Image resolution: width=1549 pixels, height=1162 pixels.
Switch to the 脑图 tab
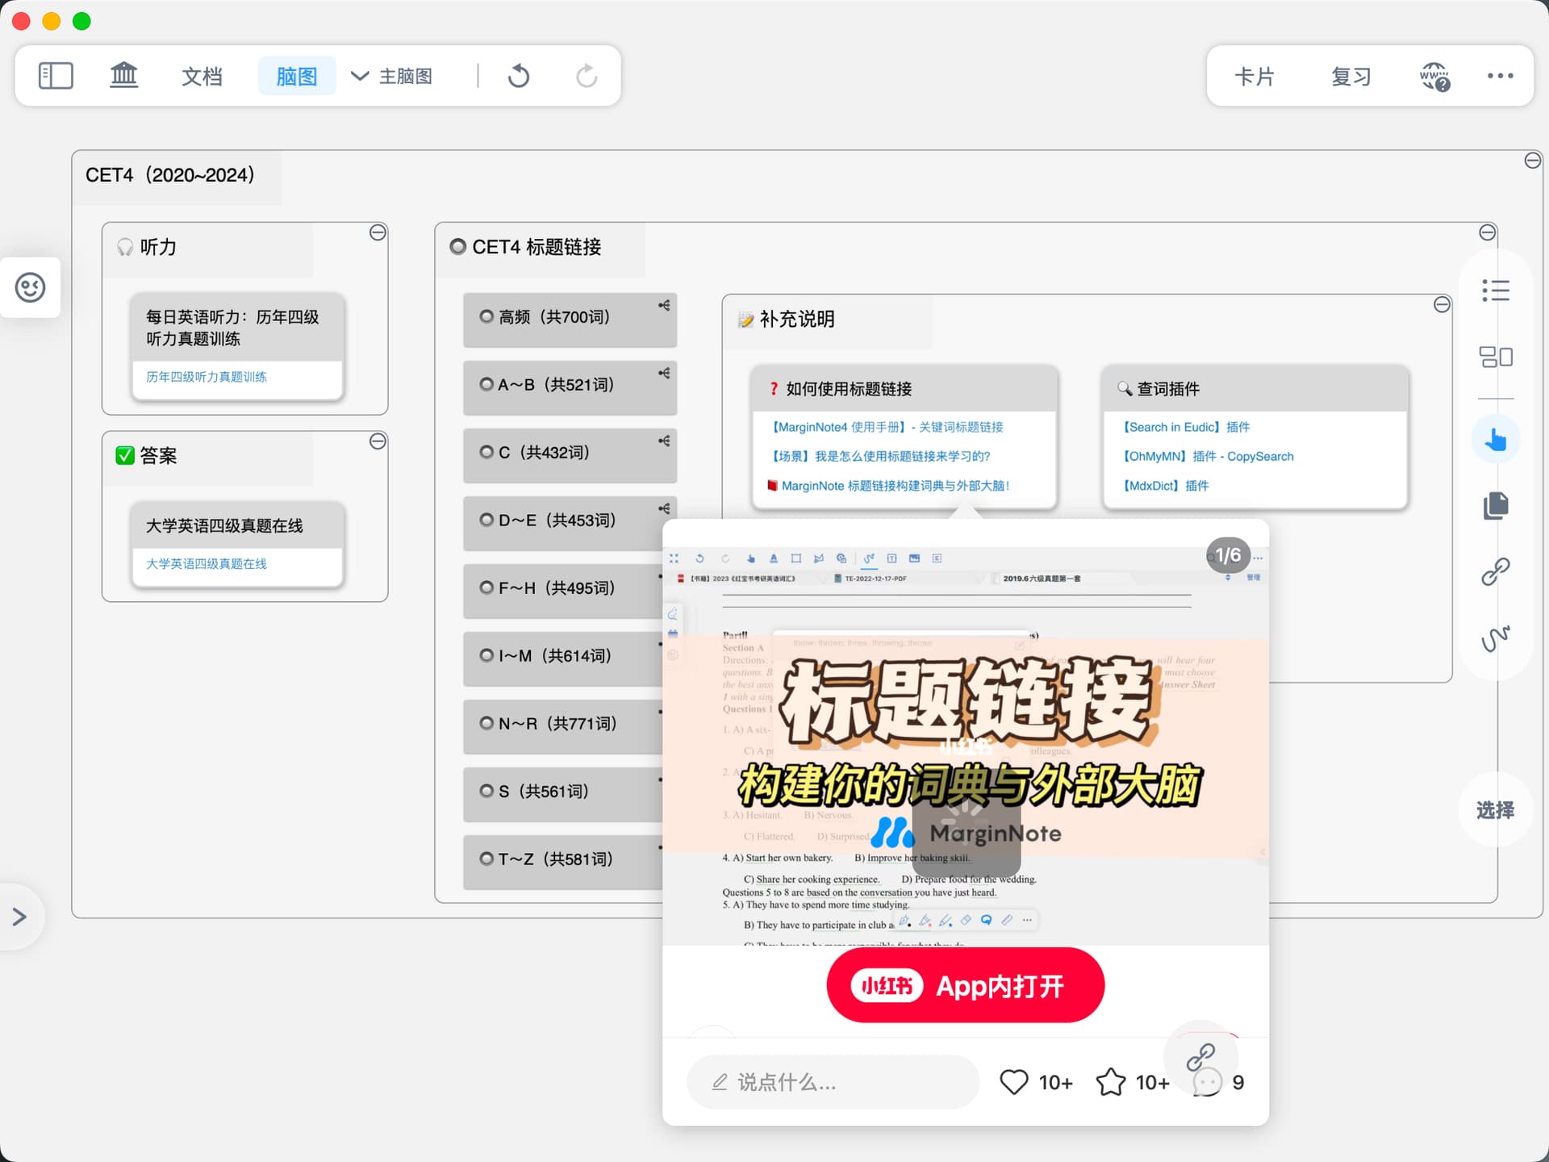(297, 76)
